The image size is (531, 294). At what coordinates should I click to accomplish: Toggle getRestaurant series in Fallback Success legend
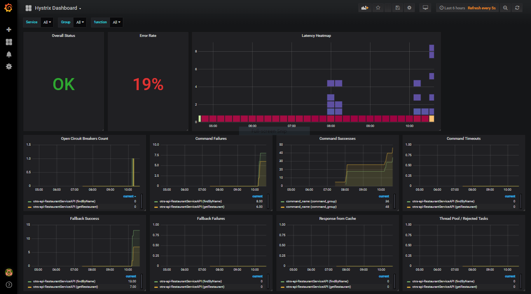65,287
